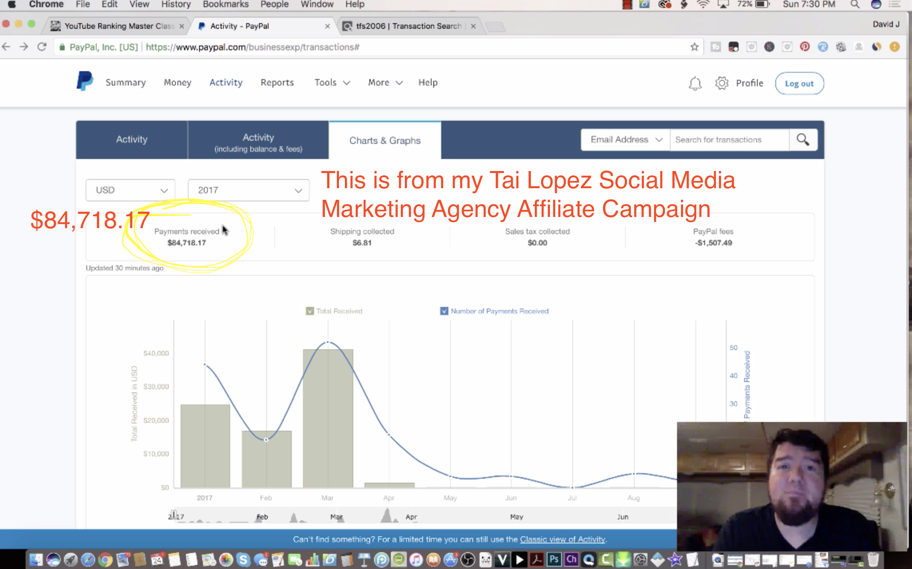Viewport: 912px width, 569px height.
Task: Close the YouTube Ranking Master Class tab
Action: pyautogui.click(x=182, y=26)
